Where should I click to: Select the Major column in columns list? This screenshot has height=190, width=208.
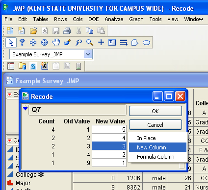click(x=23, y=183)
